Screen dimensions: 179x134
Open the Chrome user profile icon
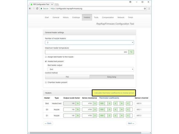pos(130,2)
